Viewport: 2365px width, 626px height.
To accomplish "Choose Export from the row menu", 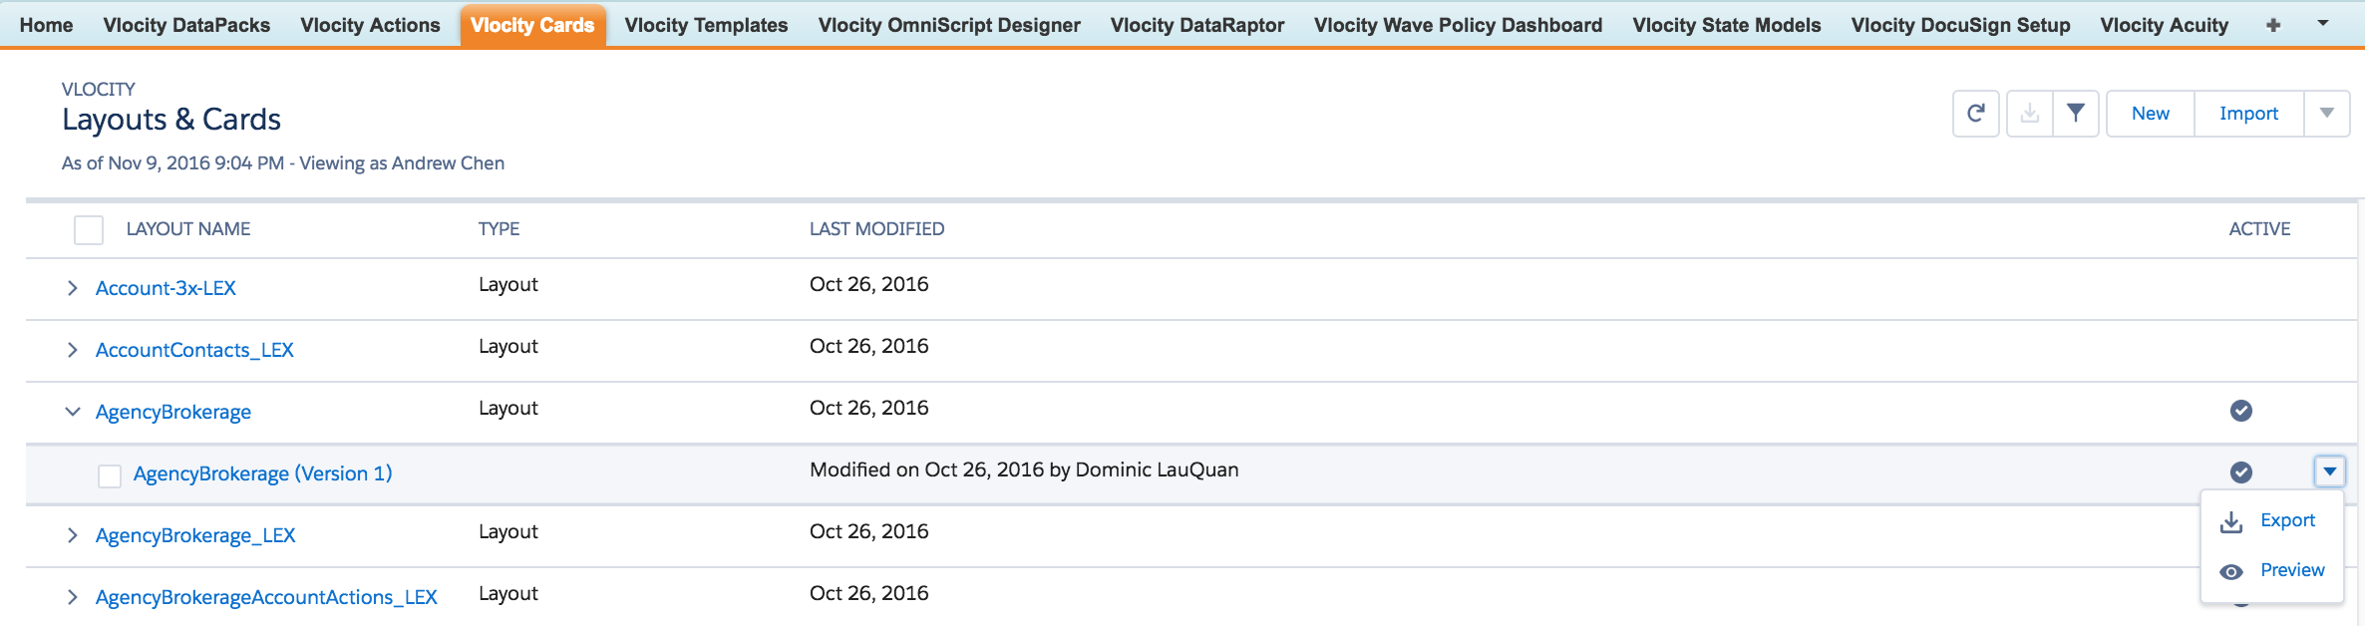I will point(2287,520).
